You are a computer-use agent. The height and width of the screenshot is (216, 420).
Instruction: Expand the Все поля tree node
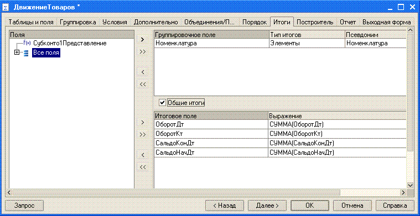pos(17,52)
